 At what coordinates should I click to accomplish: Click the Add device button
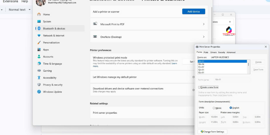click(193, 11)
